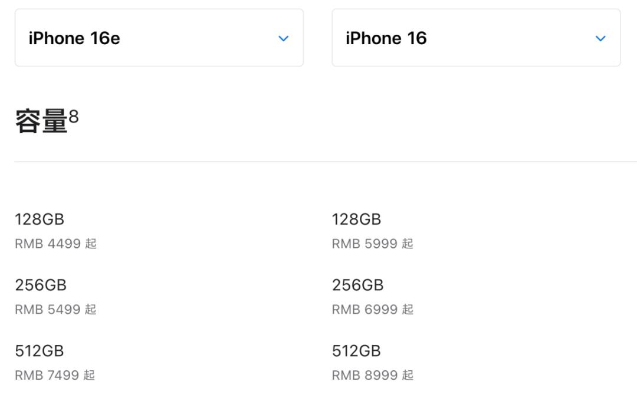Select 512GB under iPhone 16
The height and width of the screenshot is (415, 637).
click(x=356, y=351)
